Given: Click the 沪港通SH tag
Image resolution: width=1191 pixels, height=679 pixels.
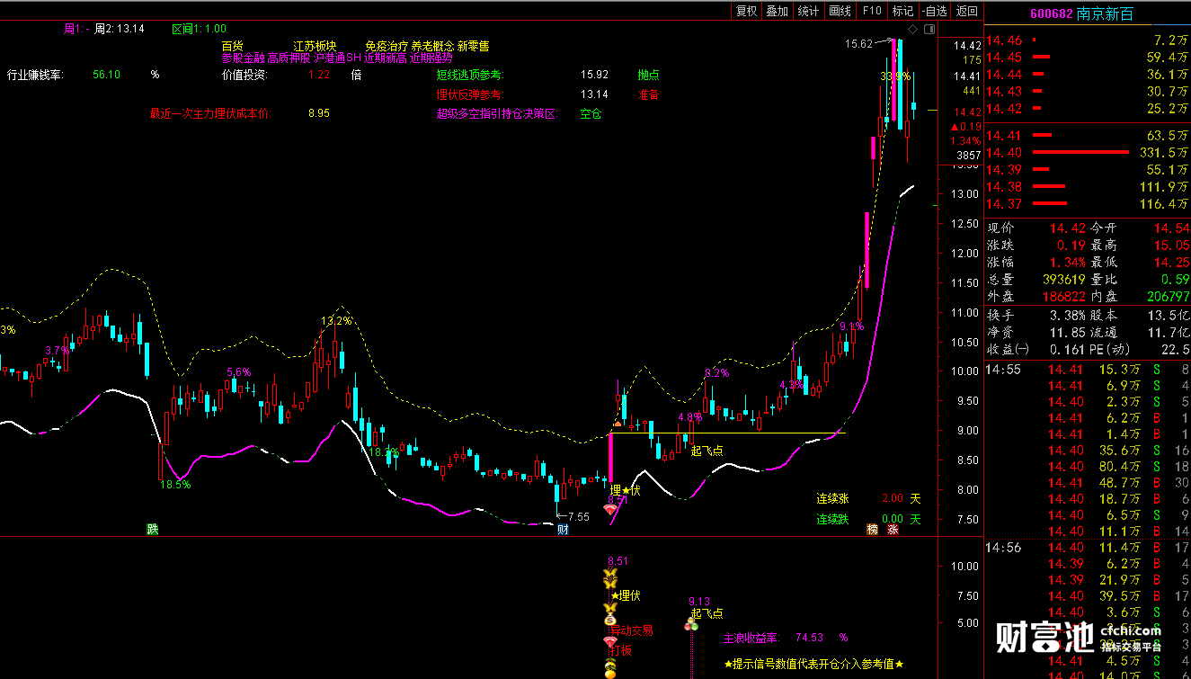Looking at the screenshot, I should 337,58.
